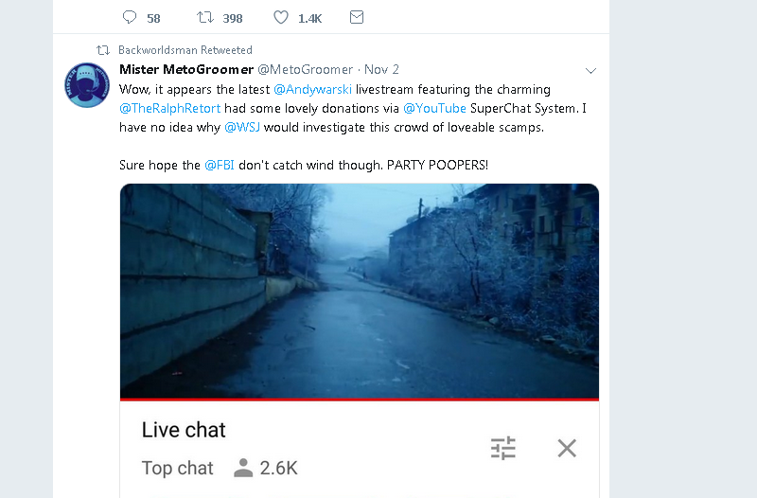Click the Backworldsman Retweeted label
Viewport: 757px width, 498px height.
[185, 50]
